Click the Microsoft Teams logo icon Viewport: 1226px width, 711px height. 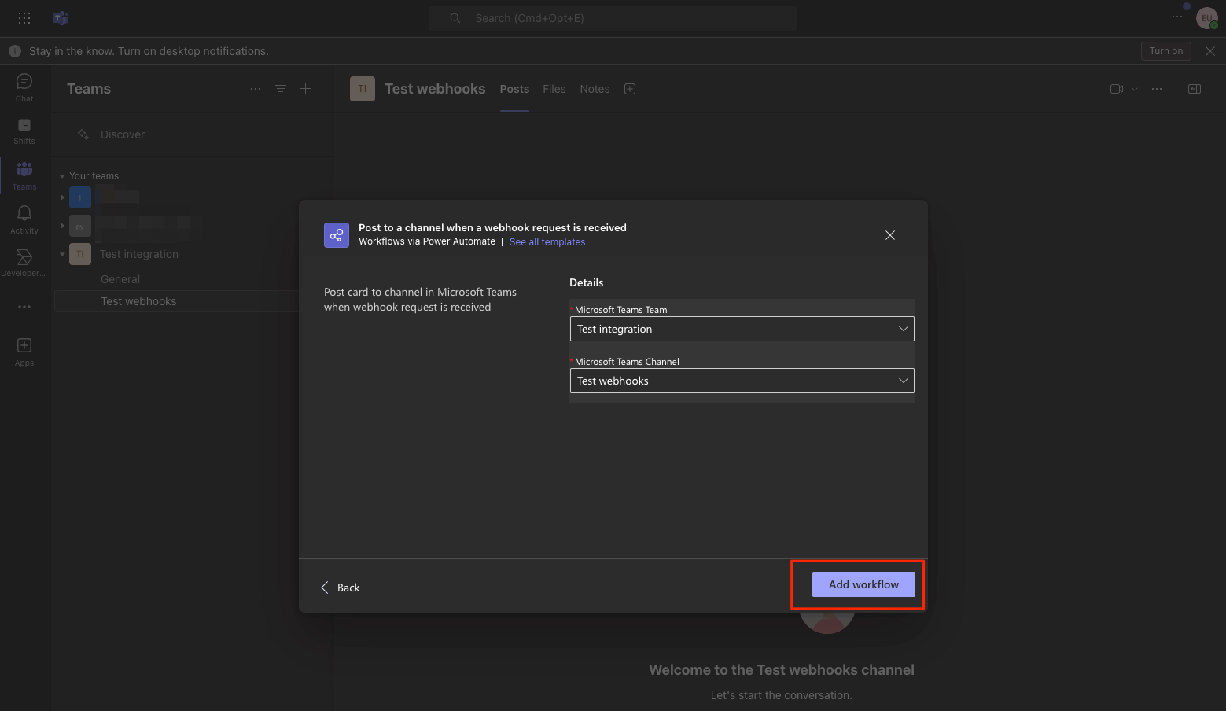pyautogui.click(x=61, y=17)
